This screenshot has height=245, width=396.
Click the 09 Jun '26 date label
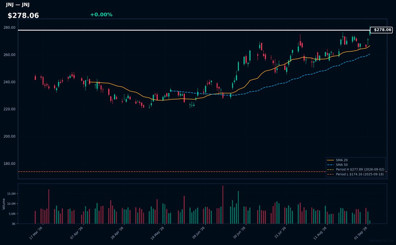199,233
